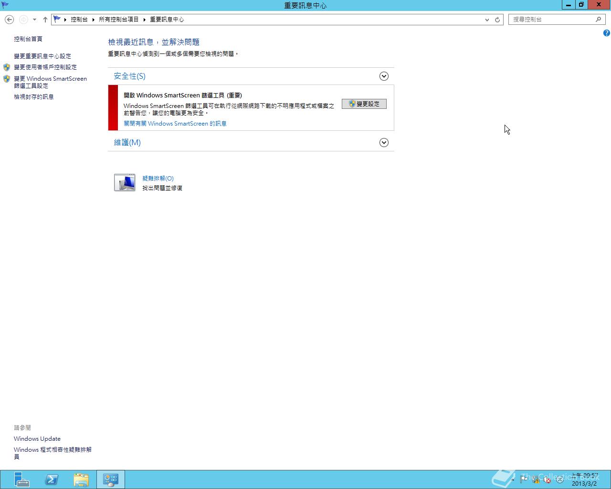Launch PowerShell from the taskbar

click(52, 479)
